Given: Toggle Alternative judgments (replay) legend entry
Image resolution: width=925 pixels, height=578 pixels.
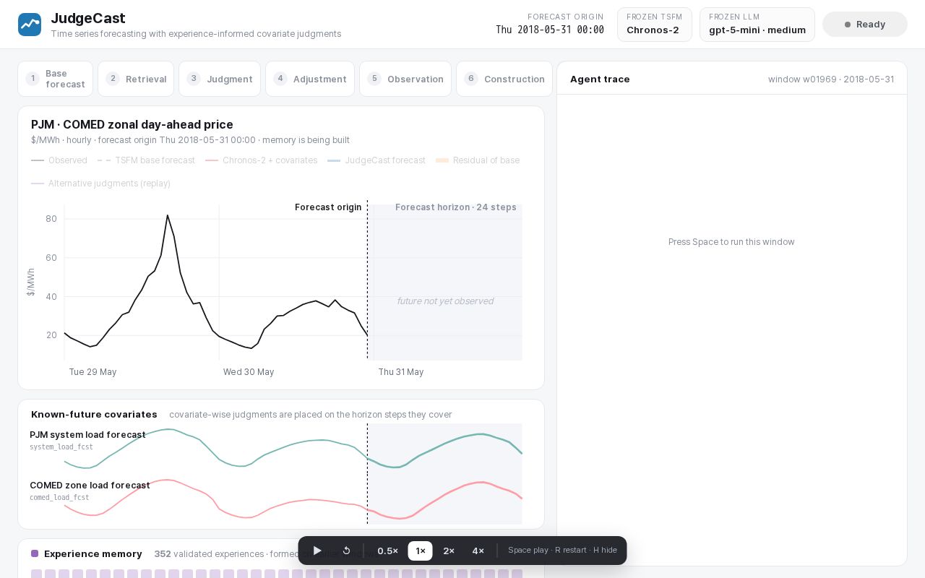Looking at the screenshot, I should tap(101, 184).
